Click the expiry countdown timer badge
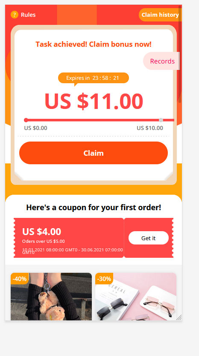 [94, 78]
